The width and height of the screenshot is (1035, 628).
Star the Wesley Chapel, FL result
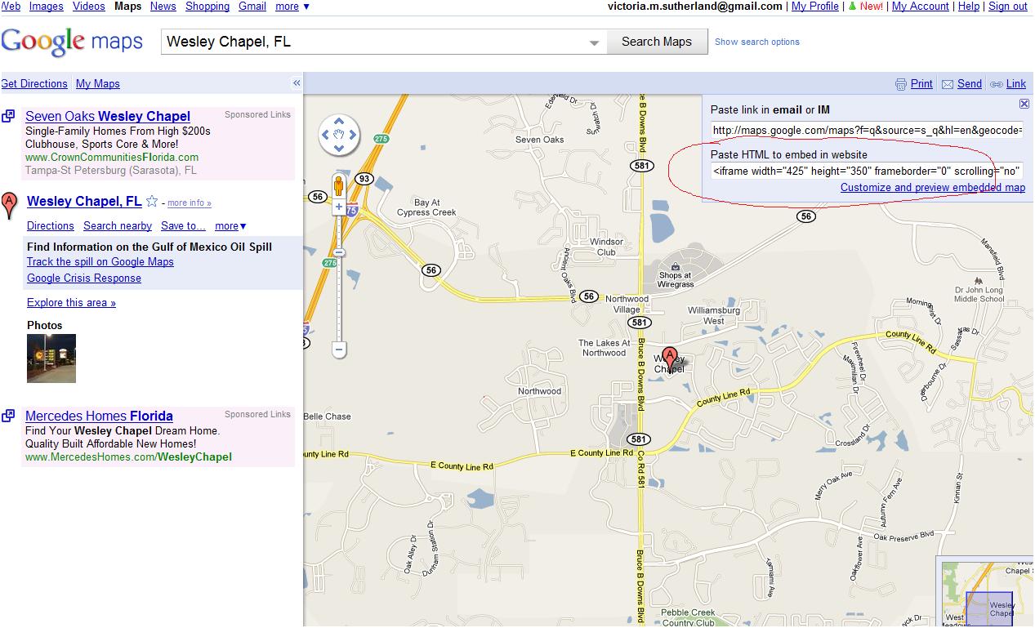tap(151, 202)
